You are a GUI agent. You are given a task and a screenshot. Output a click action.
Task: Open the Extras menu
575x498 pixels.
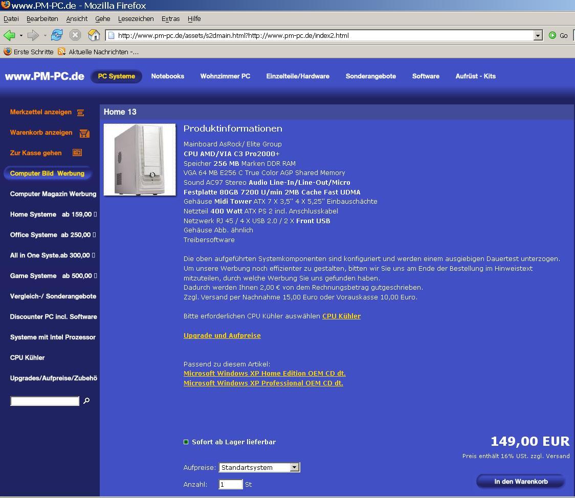click(170, 19)
